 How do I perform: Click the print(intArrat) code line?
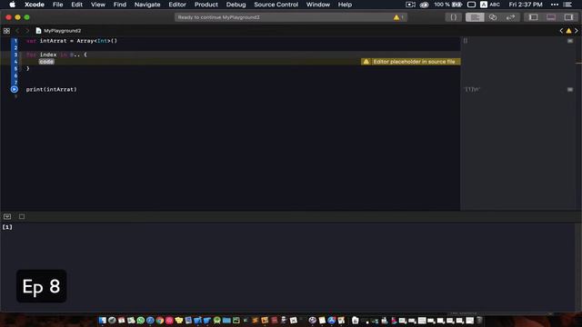tap(51, 89)
